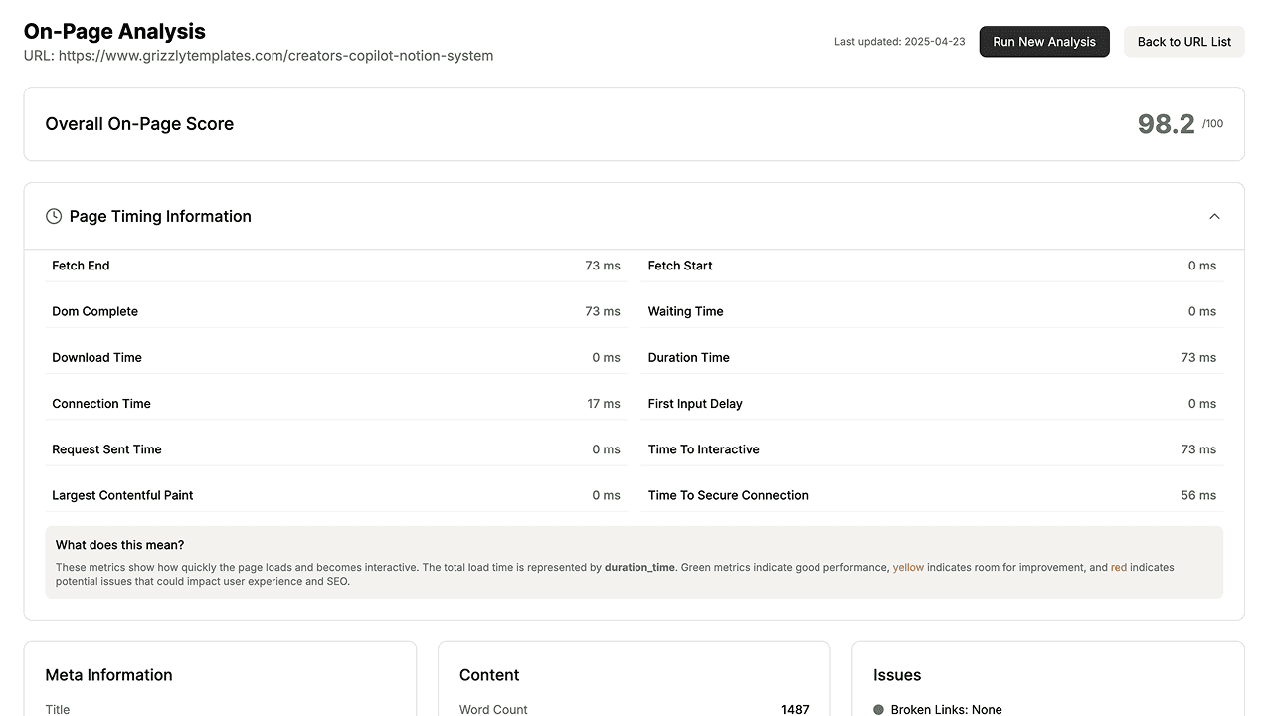
Task: Select the Fetch Start label
Action: [x=680, y=266]
